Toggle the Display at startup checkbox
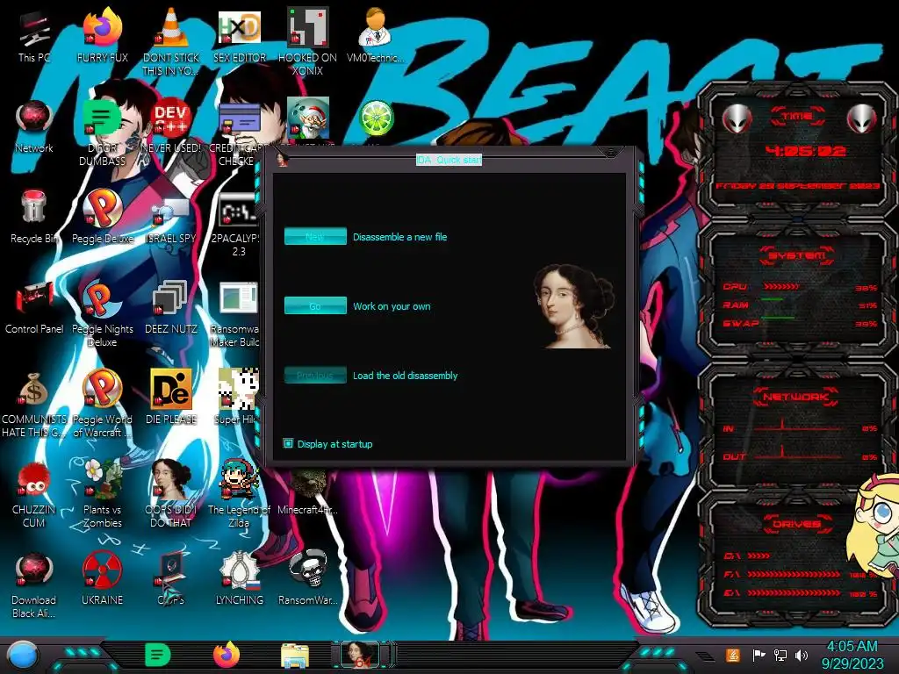Screen dimensions: 899x674 288,443
